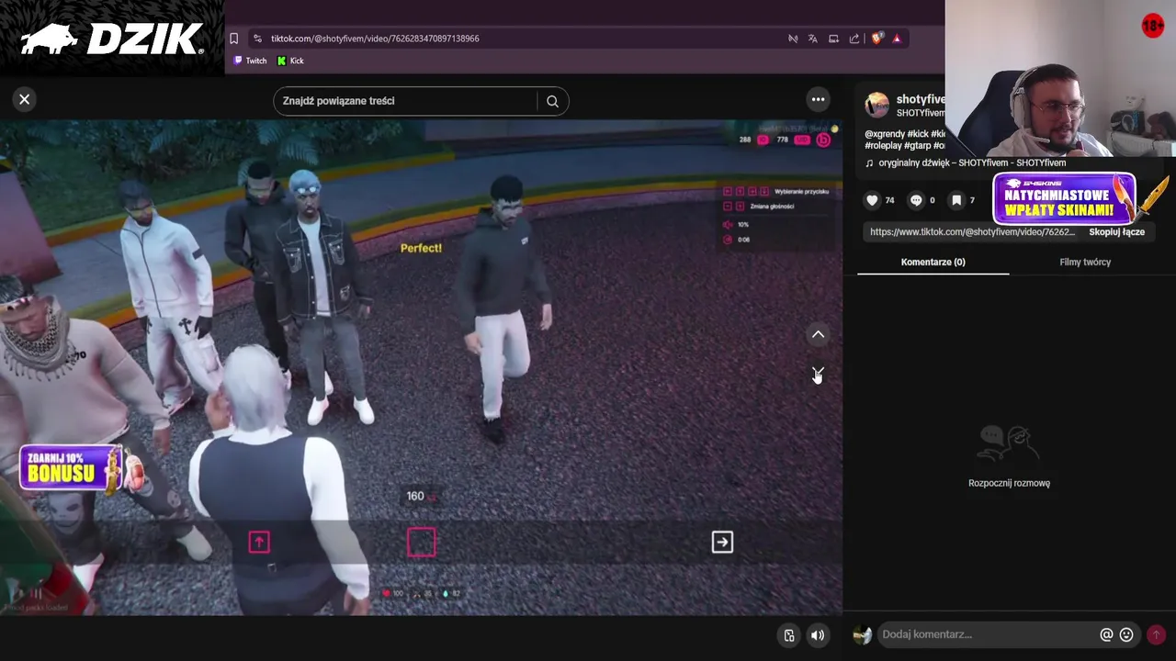Open the emoji picker in comment box

click(1126, 634)
